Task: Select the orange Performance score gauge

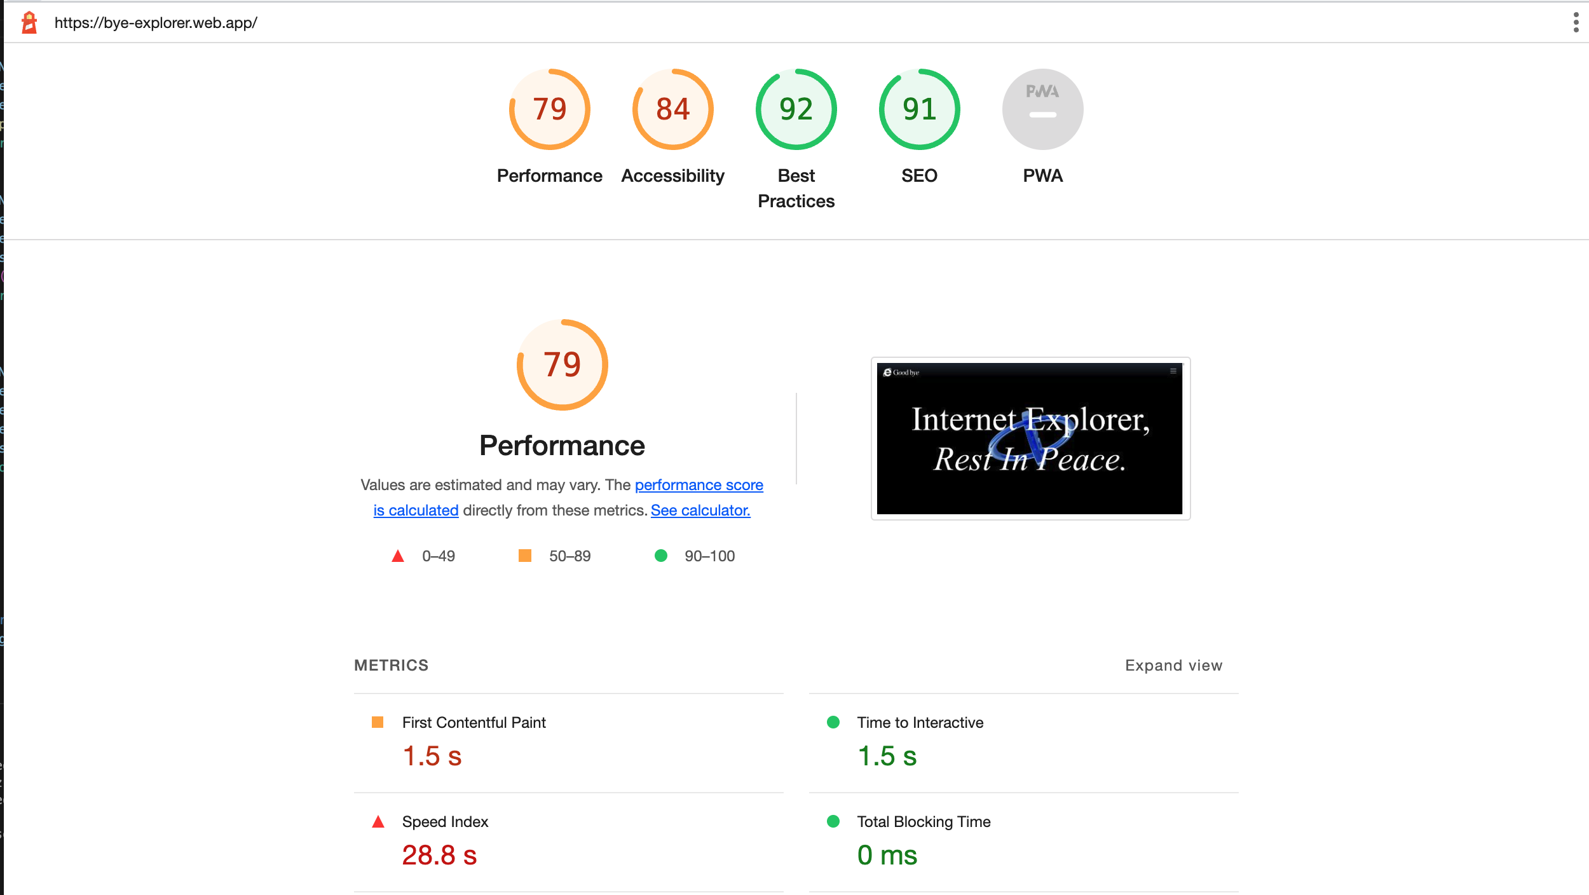Action: [x=549, y=109]
